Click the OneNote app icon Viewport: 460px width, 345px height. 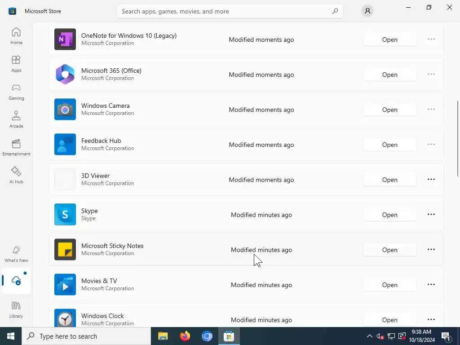click(65, 40)
